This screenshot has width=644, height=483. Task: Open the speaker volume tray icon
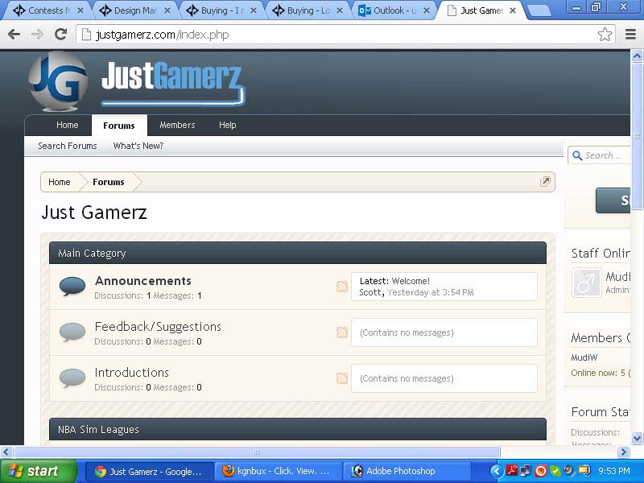point(569,471)
